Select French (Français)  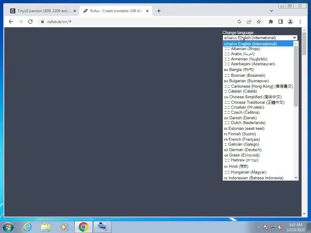pos(258,140)
